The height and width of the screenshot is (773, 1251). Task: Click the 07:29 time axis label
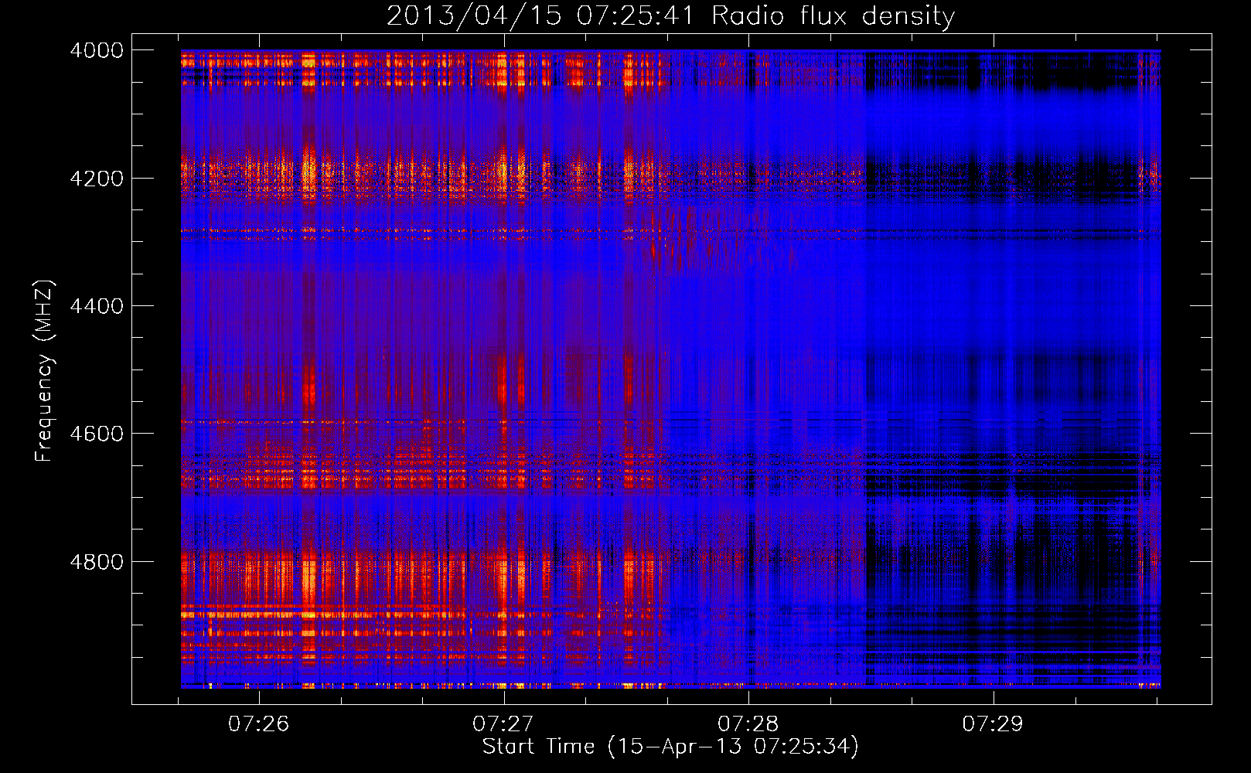click(x=993, y=724)
